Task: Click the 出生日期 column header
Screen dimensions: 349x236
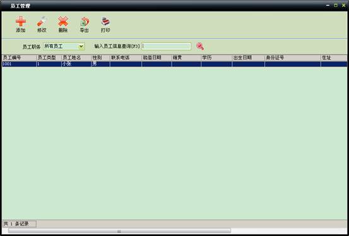Action: 248,58
